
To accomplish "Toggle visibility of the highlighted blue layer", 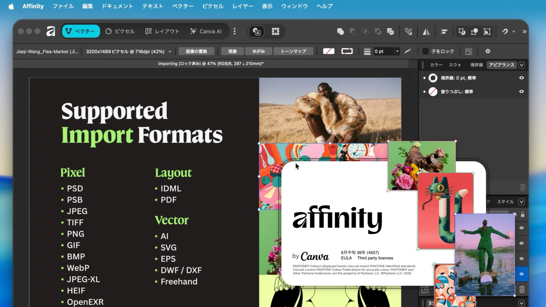I will click(521, 274).
